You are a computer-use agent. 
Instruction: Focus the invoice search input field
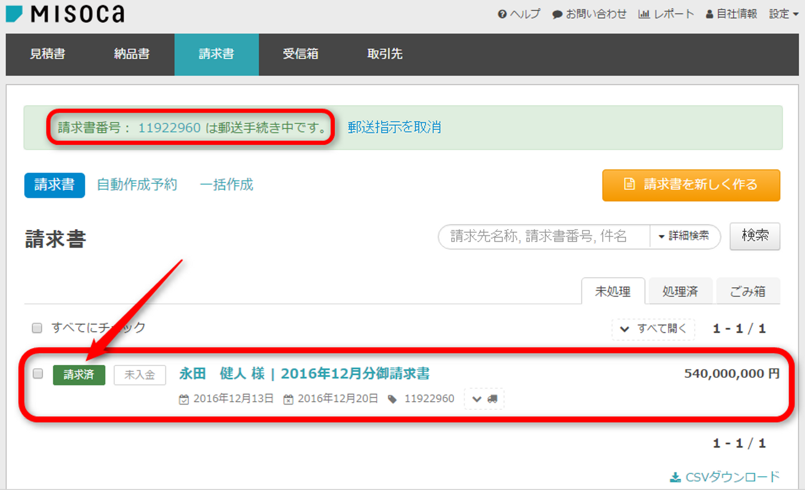tap(544, 236)
